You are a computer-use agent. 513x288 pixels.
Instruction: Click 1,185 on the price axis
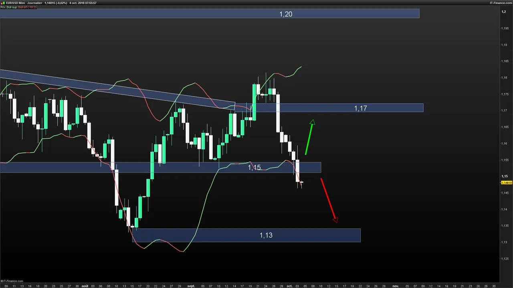(505, 61)
